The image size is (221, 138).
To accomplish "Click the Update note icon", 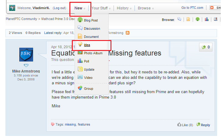I will 80,69.
